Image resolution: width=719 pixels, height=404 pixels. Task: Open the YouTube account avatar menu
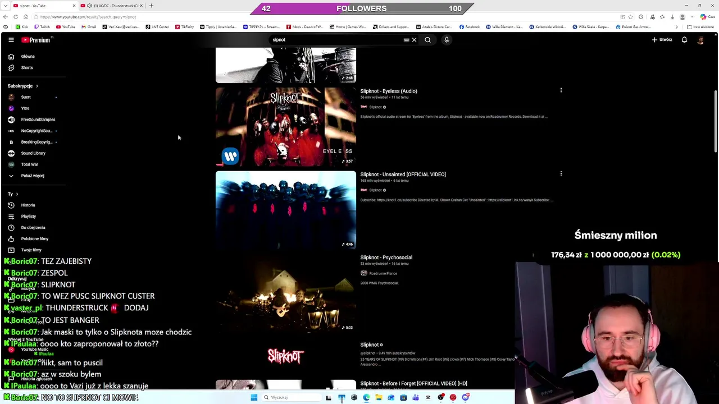(700, 40)
